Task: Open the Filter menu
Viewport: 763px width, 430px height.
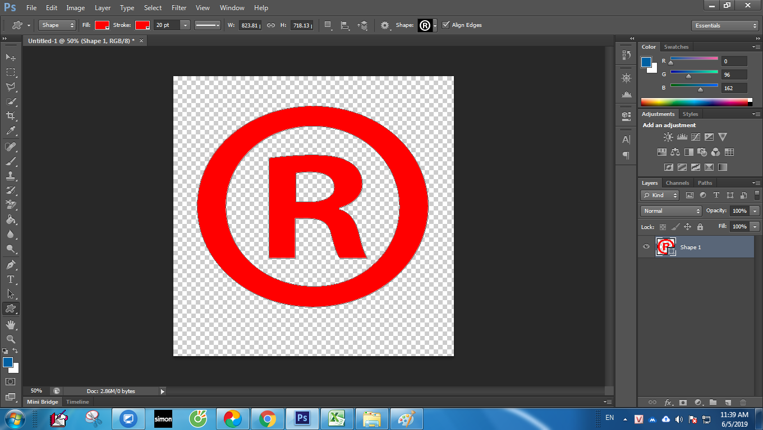Action: coord(179,8)
